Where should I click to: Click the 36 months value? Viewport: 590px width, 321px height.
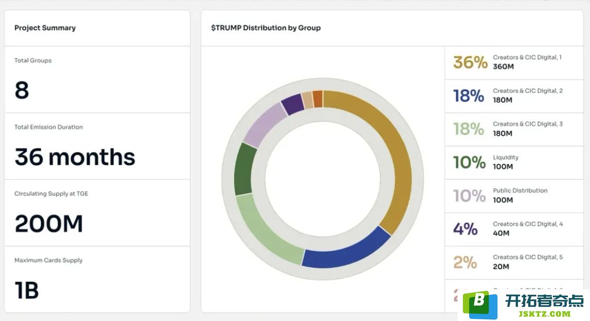point(75,157)
